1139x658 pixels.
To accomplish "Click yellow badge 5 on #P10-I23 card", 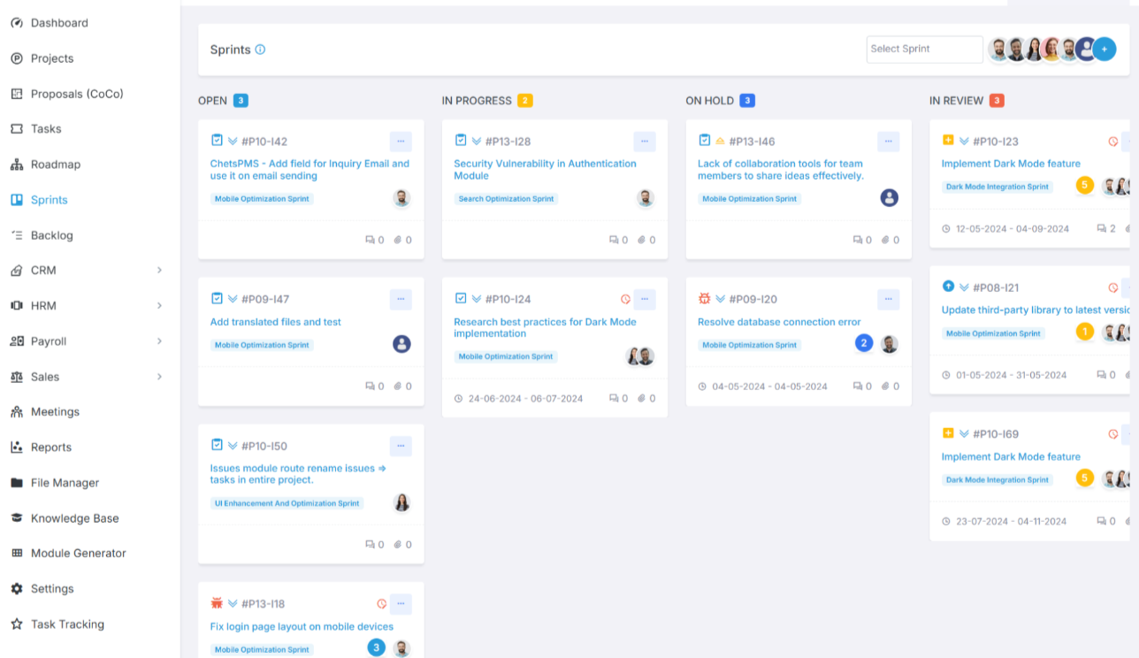I will (1085, 185).
